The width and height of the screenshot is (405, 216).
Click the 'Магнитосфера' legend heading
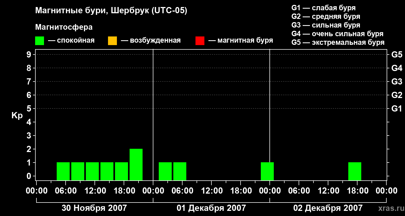pos(64,27)
